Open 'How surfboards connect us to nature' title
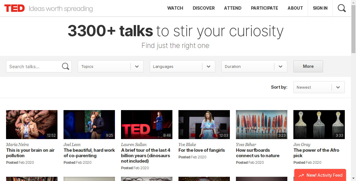This screenshot has width=356, height=181. coord(258,153)
